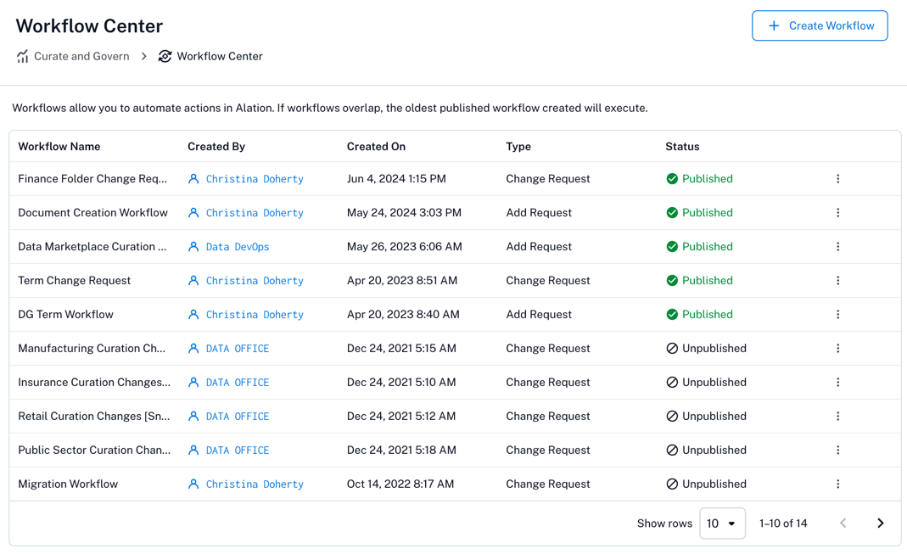Open kebab menu for Data Marketplace Curation row
Screen dimensions: 907x560
(837, 246)
